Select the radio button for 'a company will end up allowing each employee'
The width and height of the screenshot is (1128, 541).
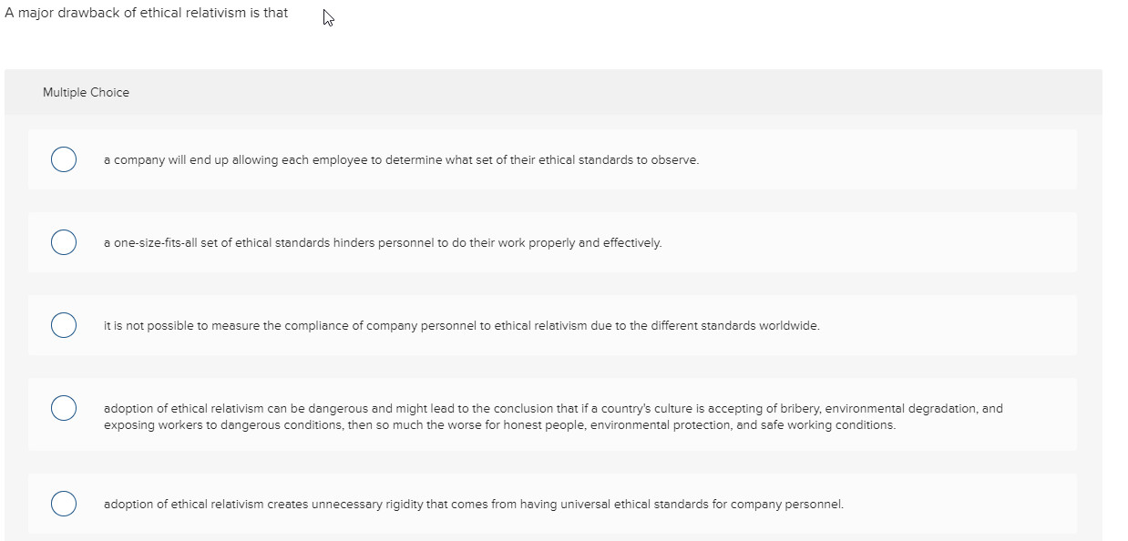tap(63, 159)
